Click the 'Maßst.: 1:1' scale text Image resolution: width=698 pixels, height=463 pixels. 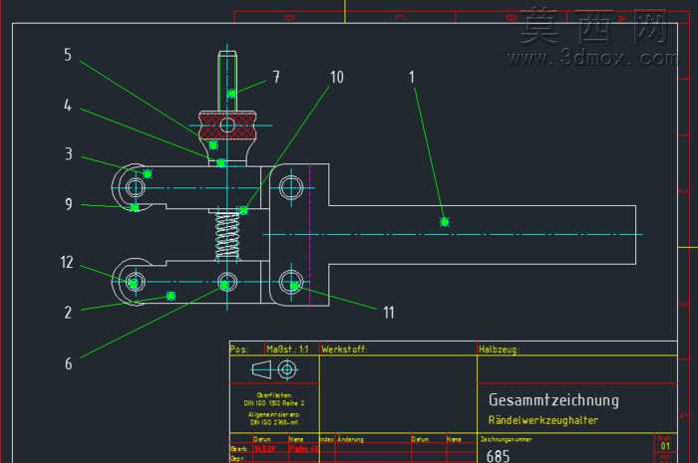point(287,349)
